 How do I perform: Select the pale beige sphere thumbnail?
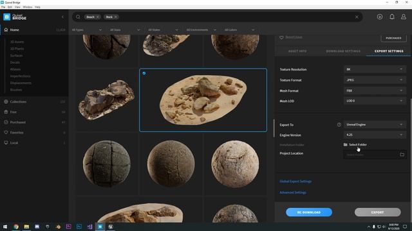click(x=235, y=164)
